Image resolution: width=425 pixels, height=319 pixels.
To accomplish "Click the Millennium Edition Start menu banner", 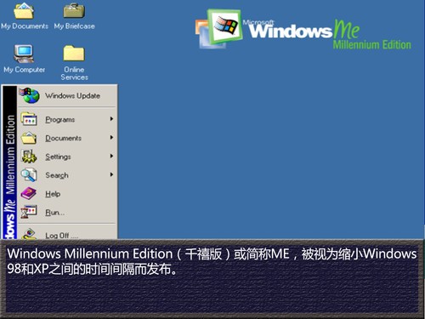I will tap(10, 162).
